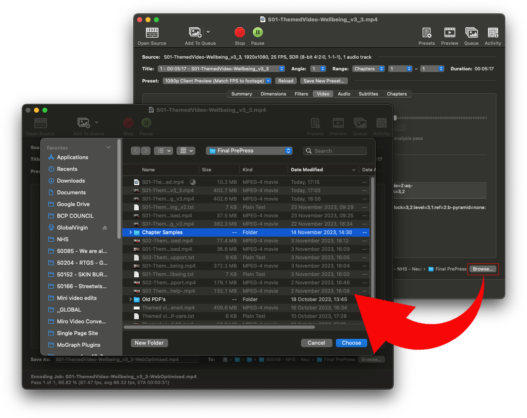This screenshot has width=527, height=418.
Task: Open the Activity log icon
Action: click(x=493, y=33)
